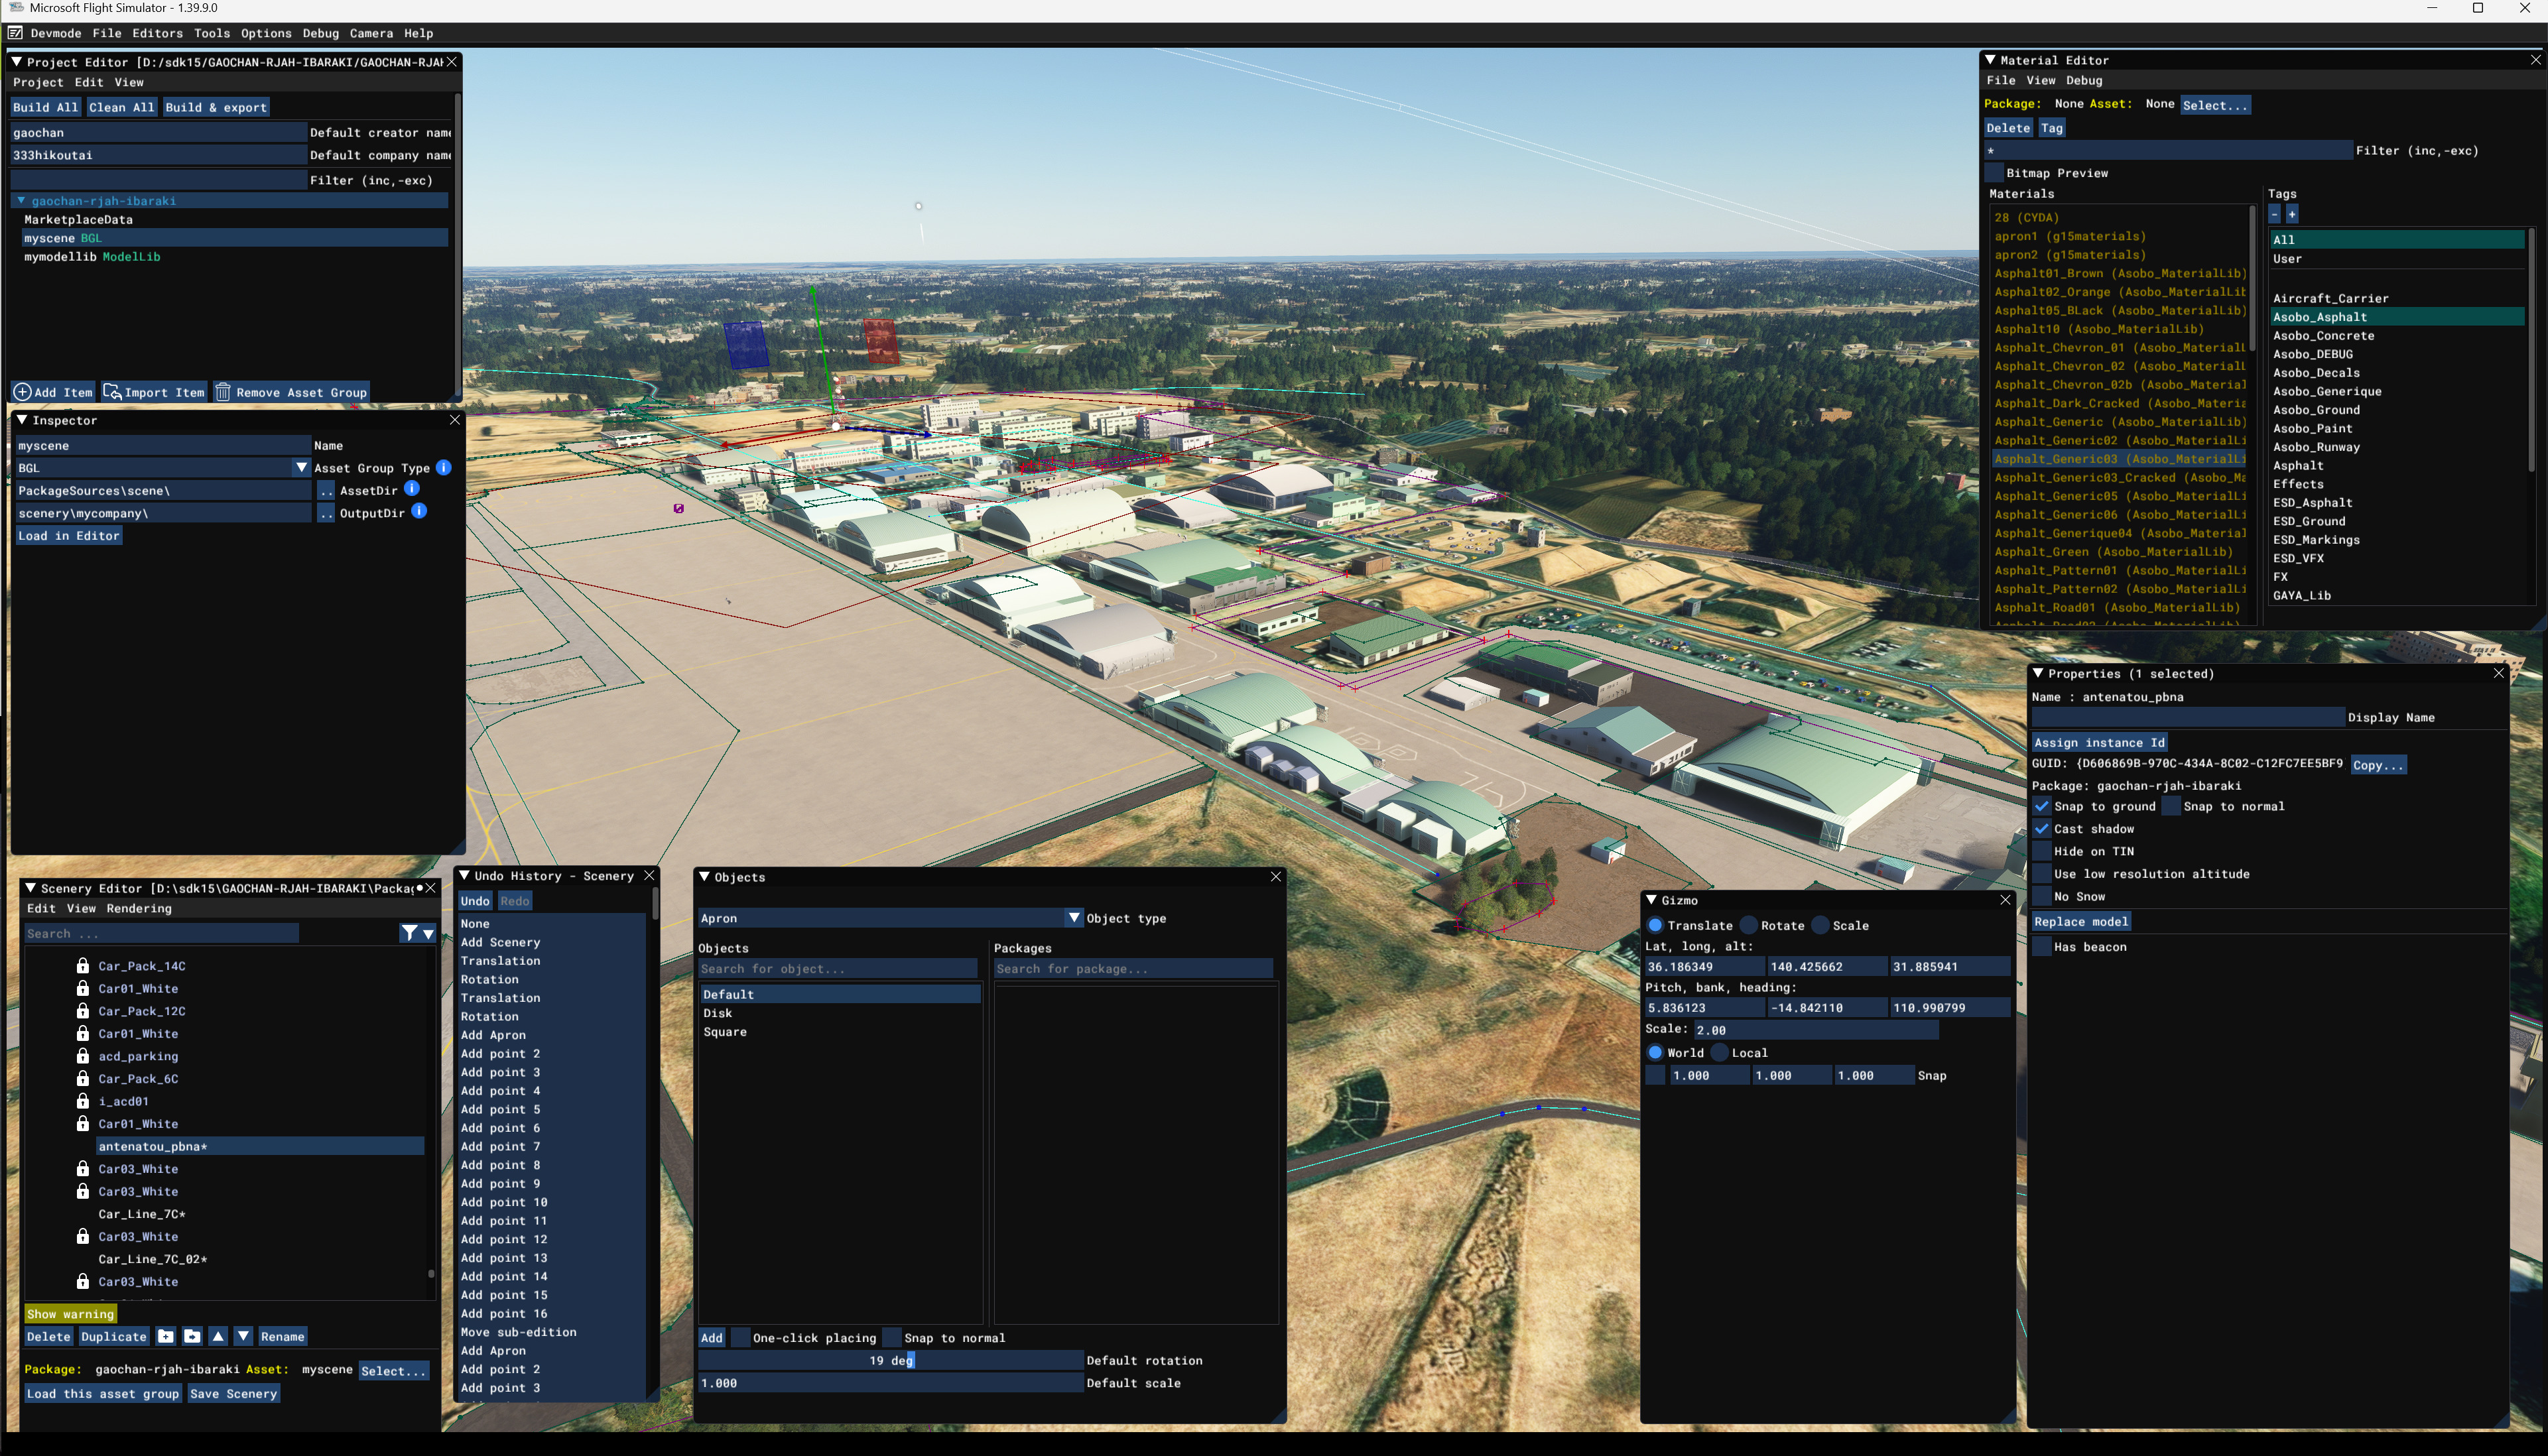Click the minus button under Tags
This screenshot has height=1456, width=2548.
[2275, 214]
